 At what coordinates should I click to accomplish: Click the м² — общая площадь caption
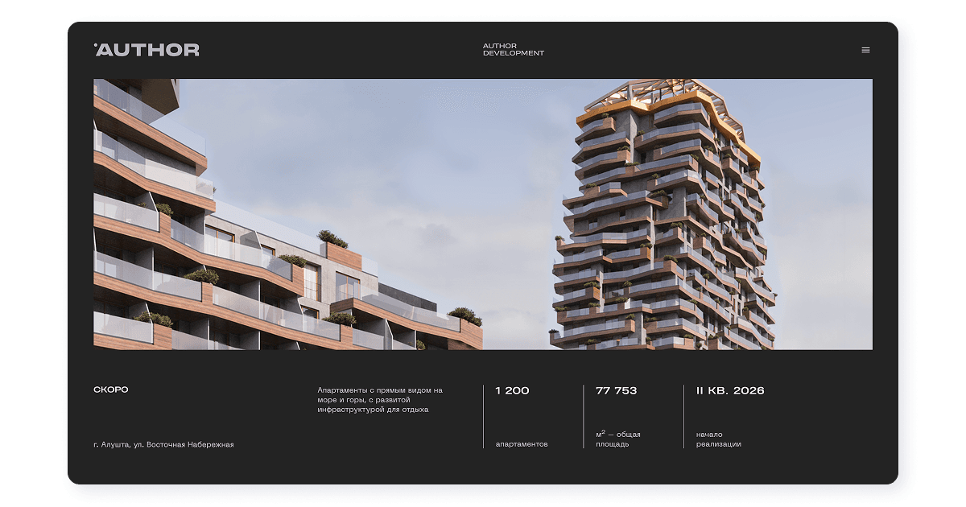pos(617,439)
